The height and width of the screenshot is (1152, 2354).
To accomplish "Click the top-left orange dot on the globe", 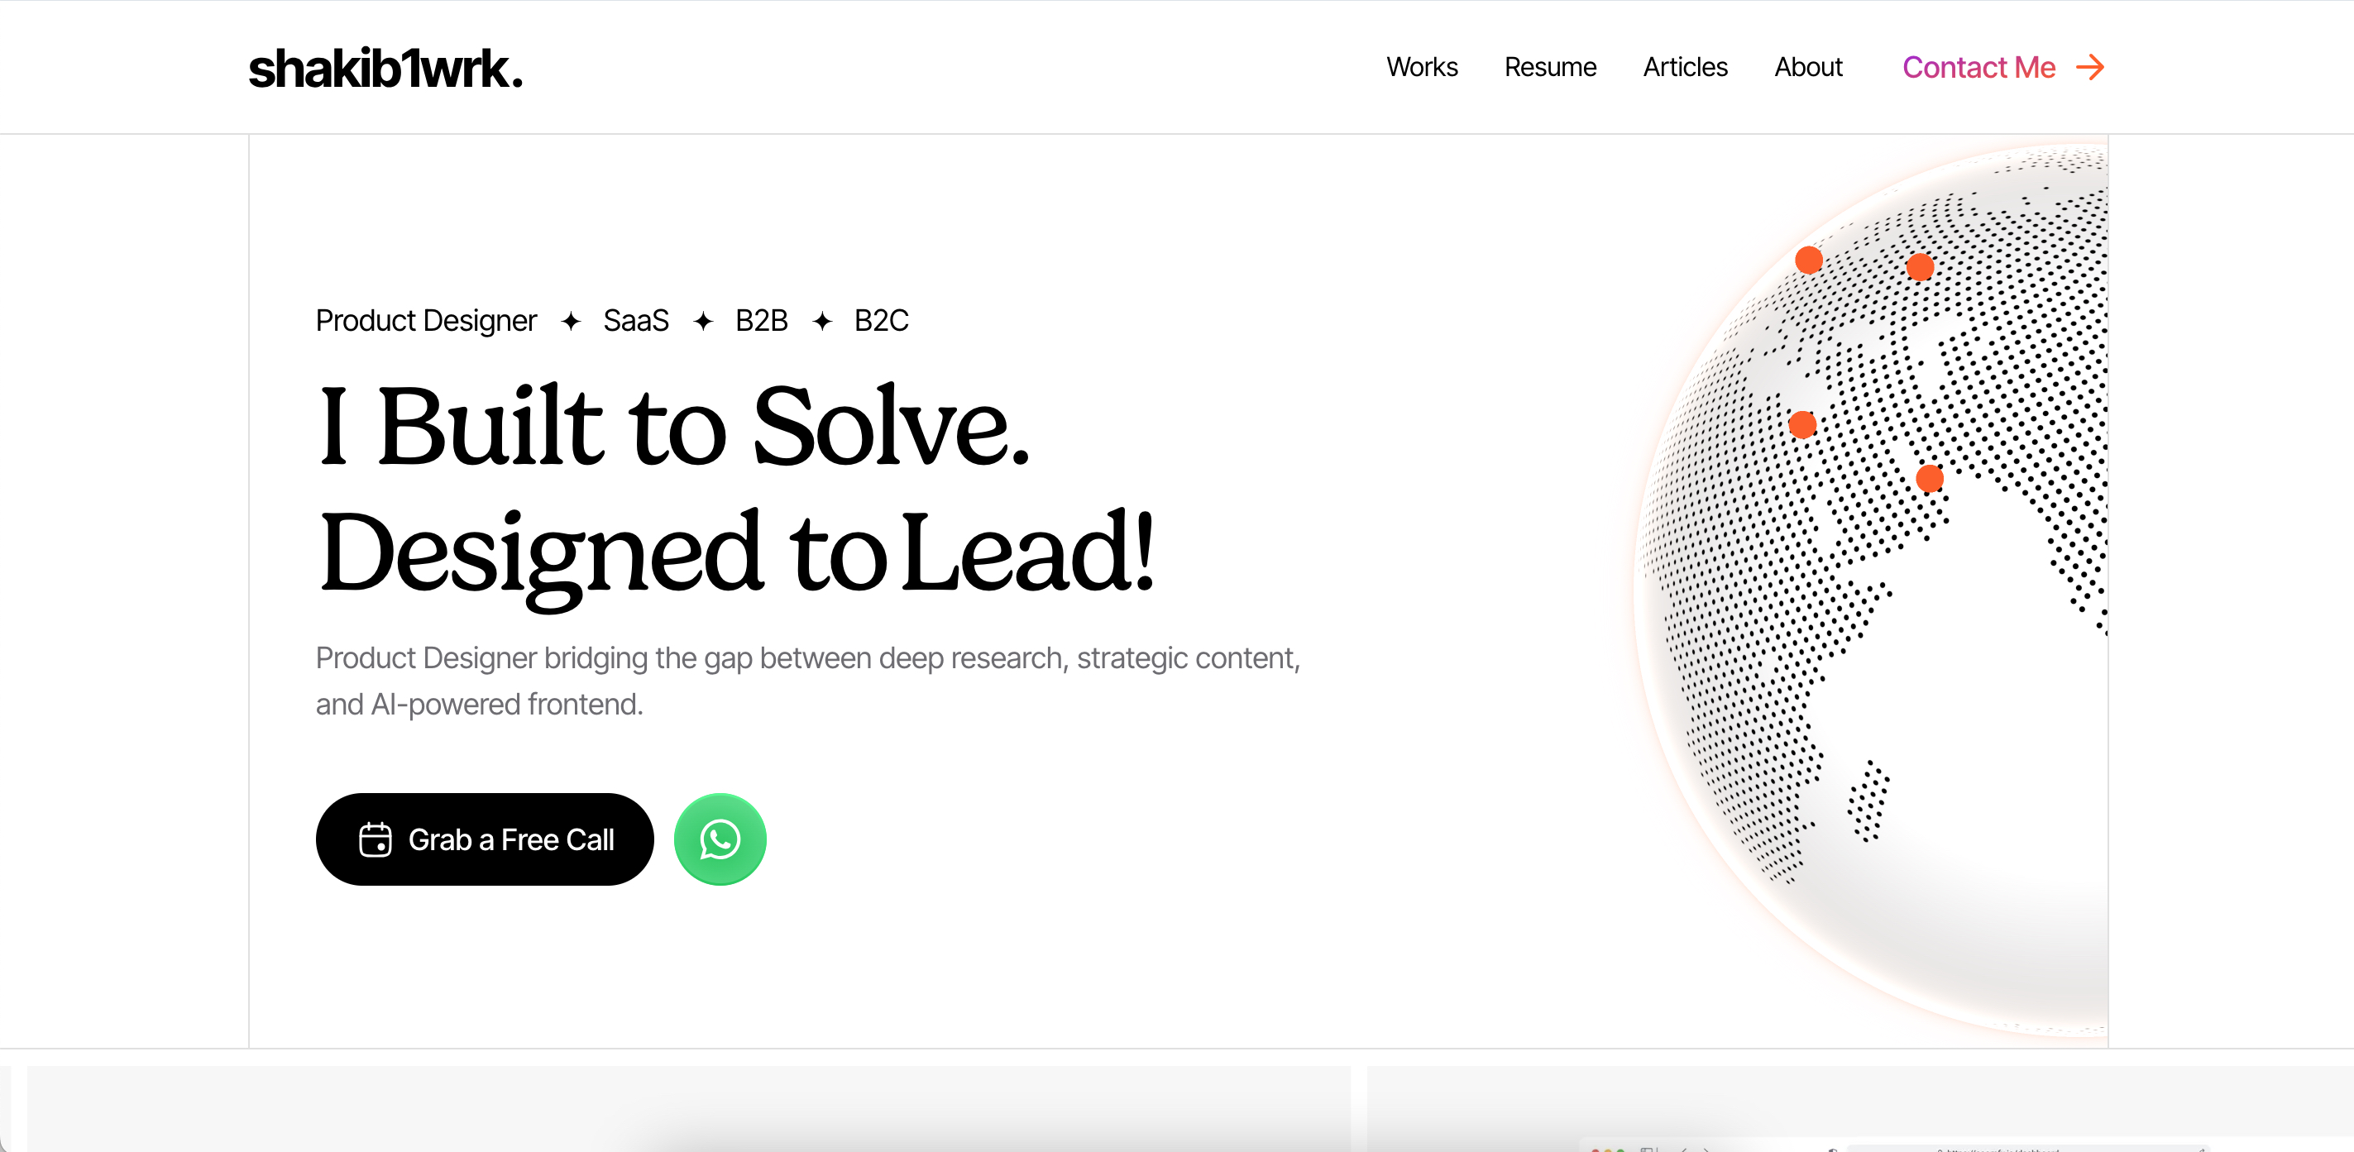I will click(x=1808, y=261).
